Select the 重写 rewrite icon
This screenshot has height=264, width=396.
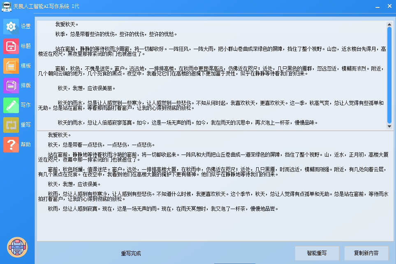tap(11, 125)
